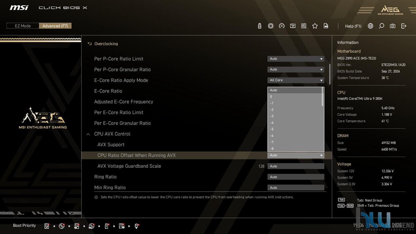
Task: Open Favorites with the star icon
Action: (x=315, y=26)
